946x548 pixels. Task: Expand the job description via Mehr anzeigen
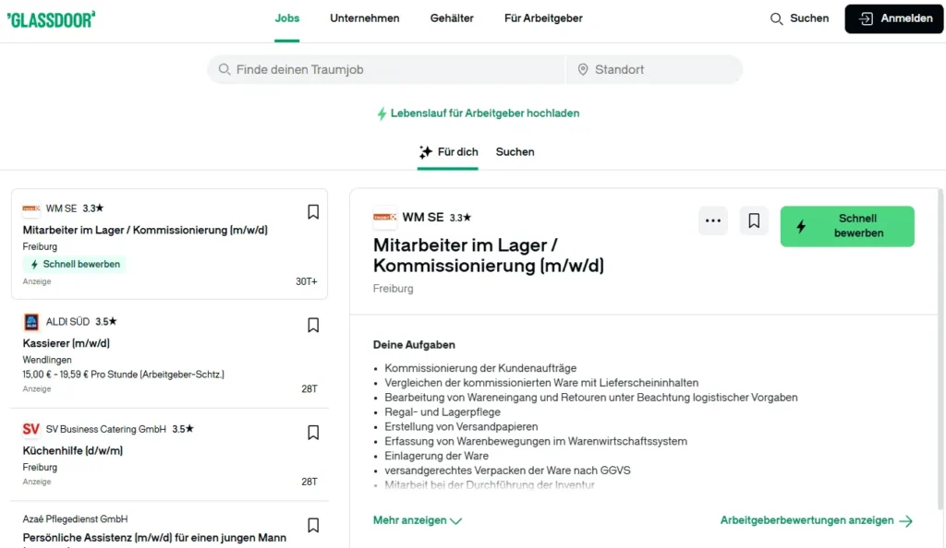412,520
